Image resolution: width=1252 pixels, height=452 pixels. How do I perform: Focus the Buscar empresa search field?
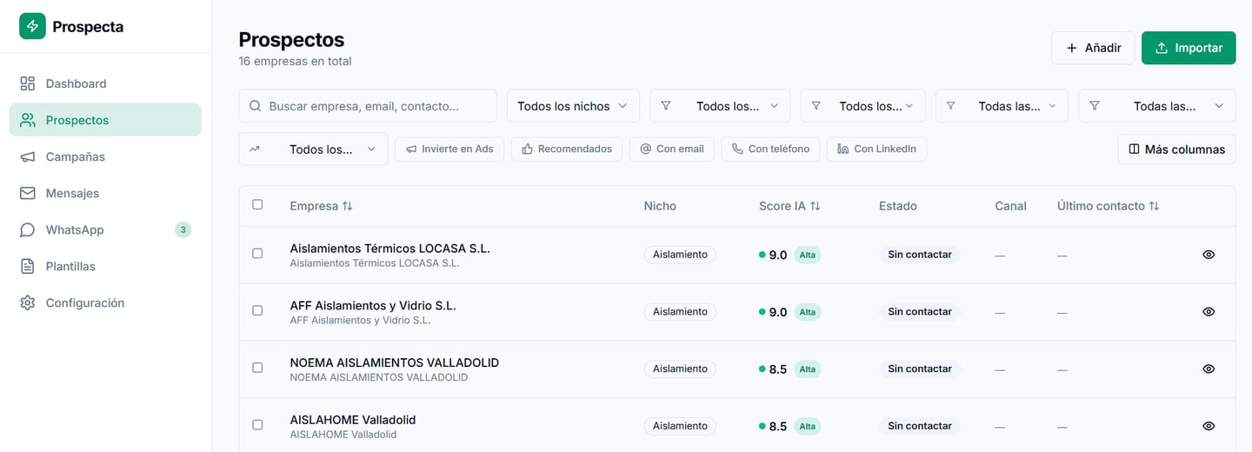click(368, 106)
